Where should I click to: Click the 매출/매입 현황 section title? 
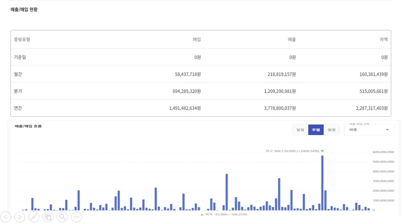24,10
